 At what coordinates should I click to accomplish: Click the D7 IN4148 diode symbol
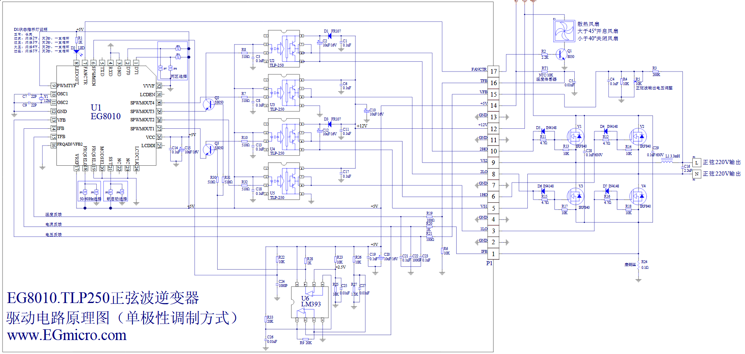point(607,191)
